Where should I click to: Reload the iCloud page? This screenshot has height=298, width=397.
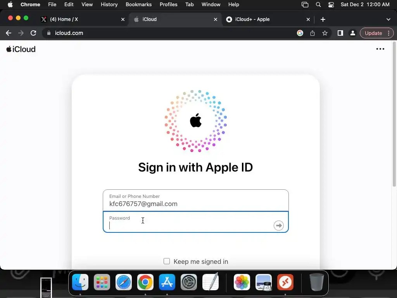coord(33,33)
